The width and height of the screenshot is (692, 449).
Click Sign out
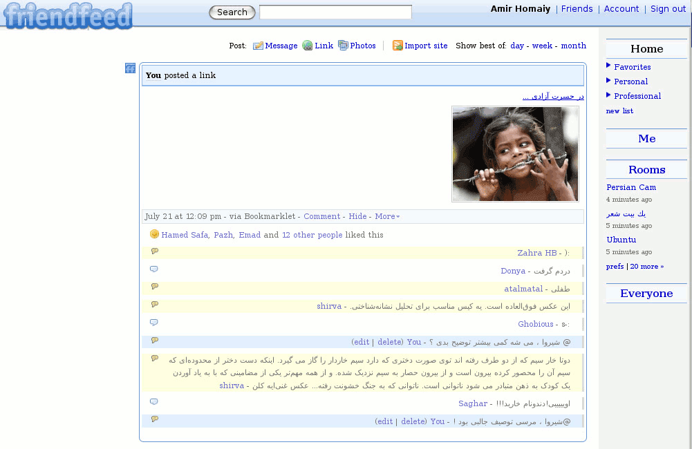(668, 9)
